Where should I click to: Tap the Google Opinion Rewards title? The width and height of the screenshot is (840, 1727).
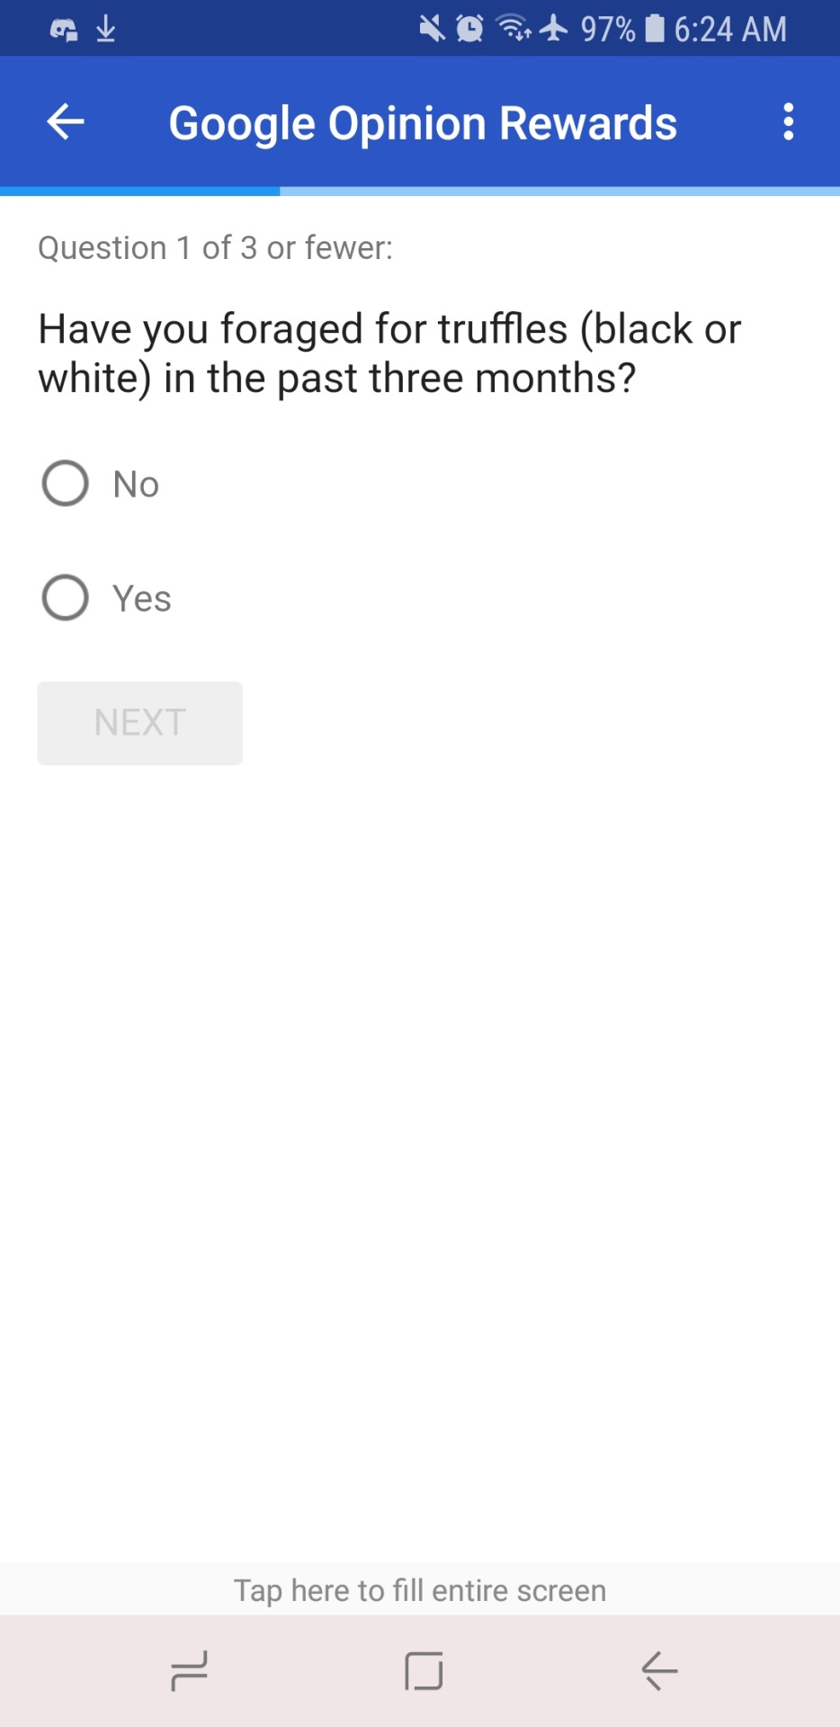[423, 123]
